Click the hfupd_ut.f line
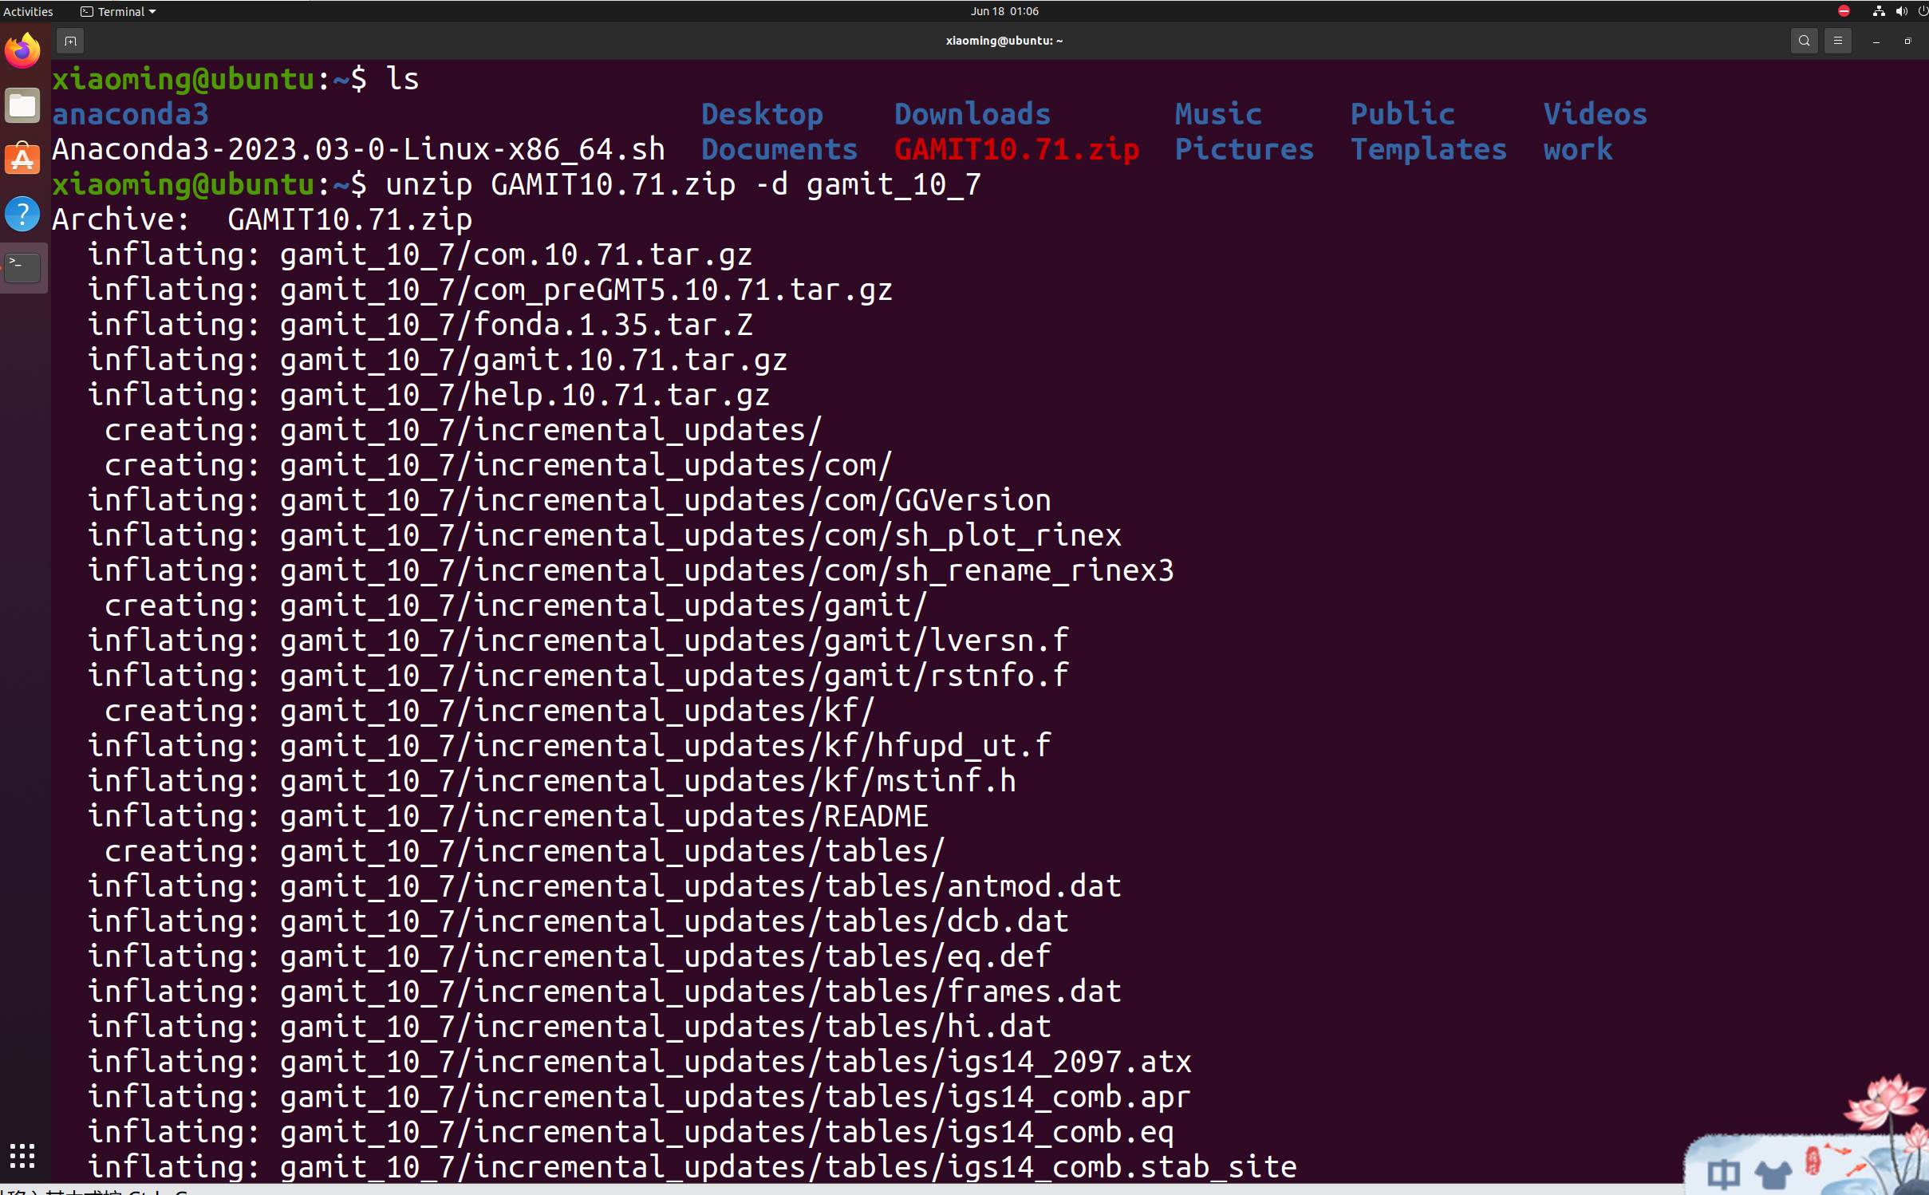 [x=570, y=746]
